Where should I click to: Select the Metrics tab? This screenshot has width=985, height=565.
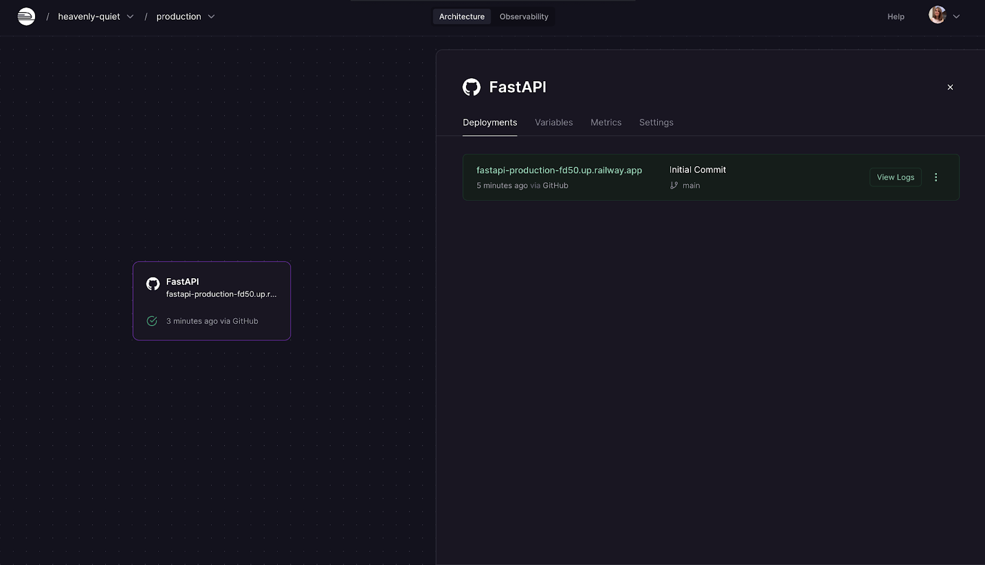pos(606,122)
